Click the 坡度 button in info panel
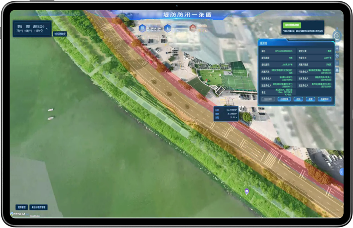353x228 pixels. [x=310, y=99]
